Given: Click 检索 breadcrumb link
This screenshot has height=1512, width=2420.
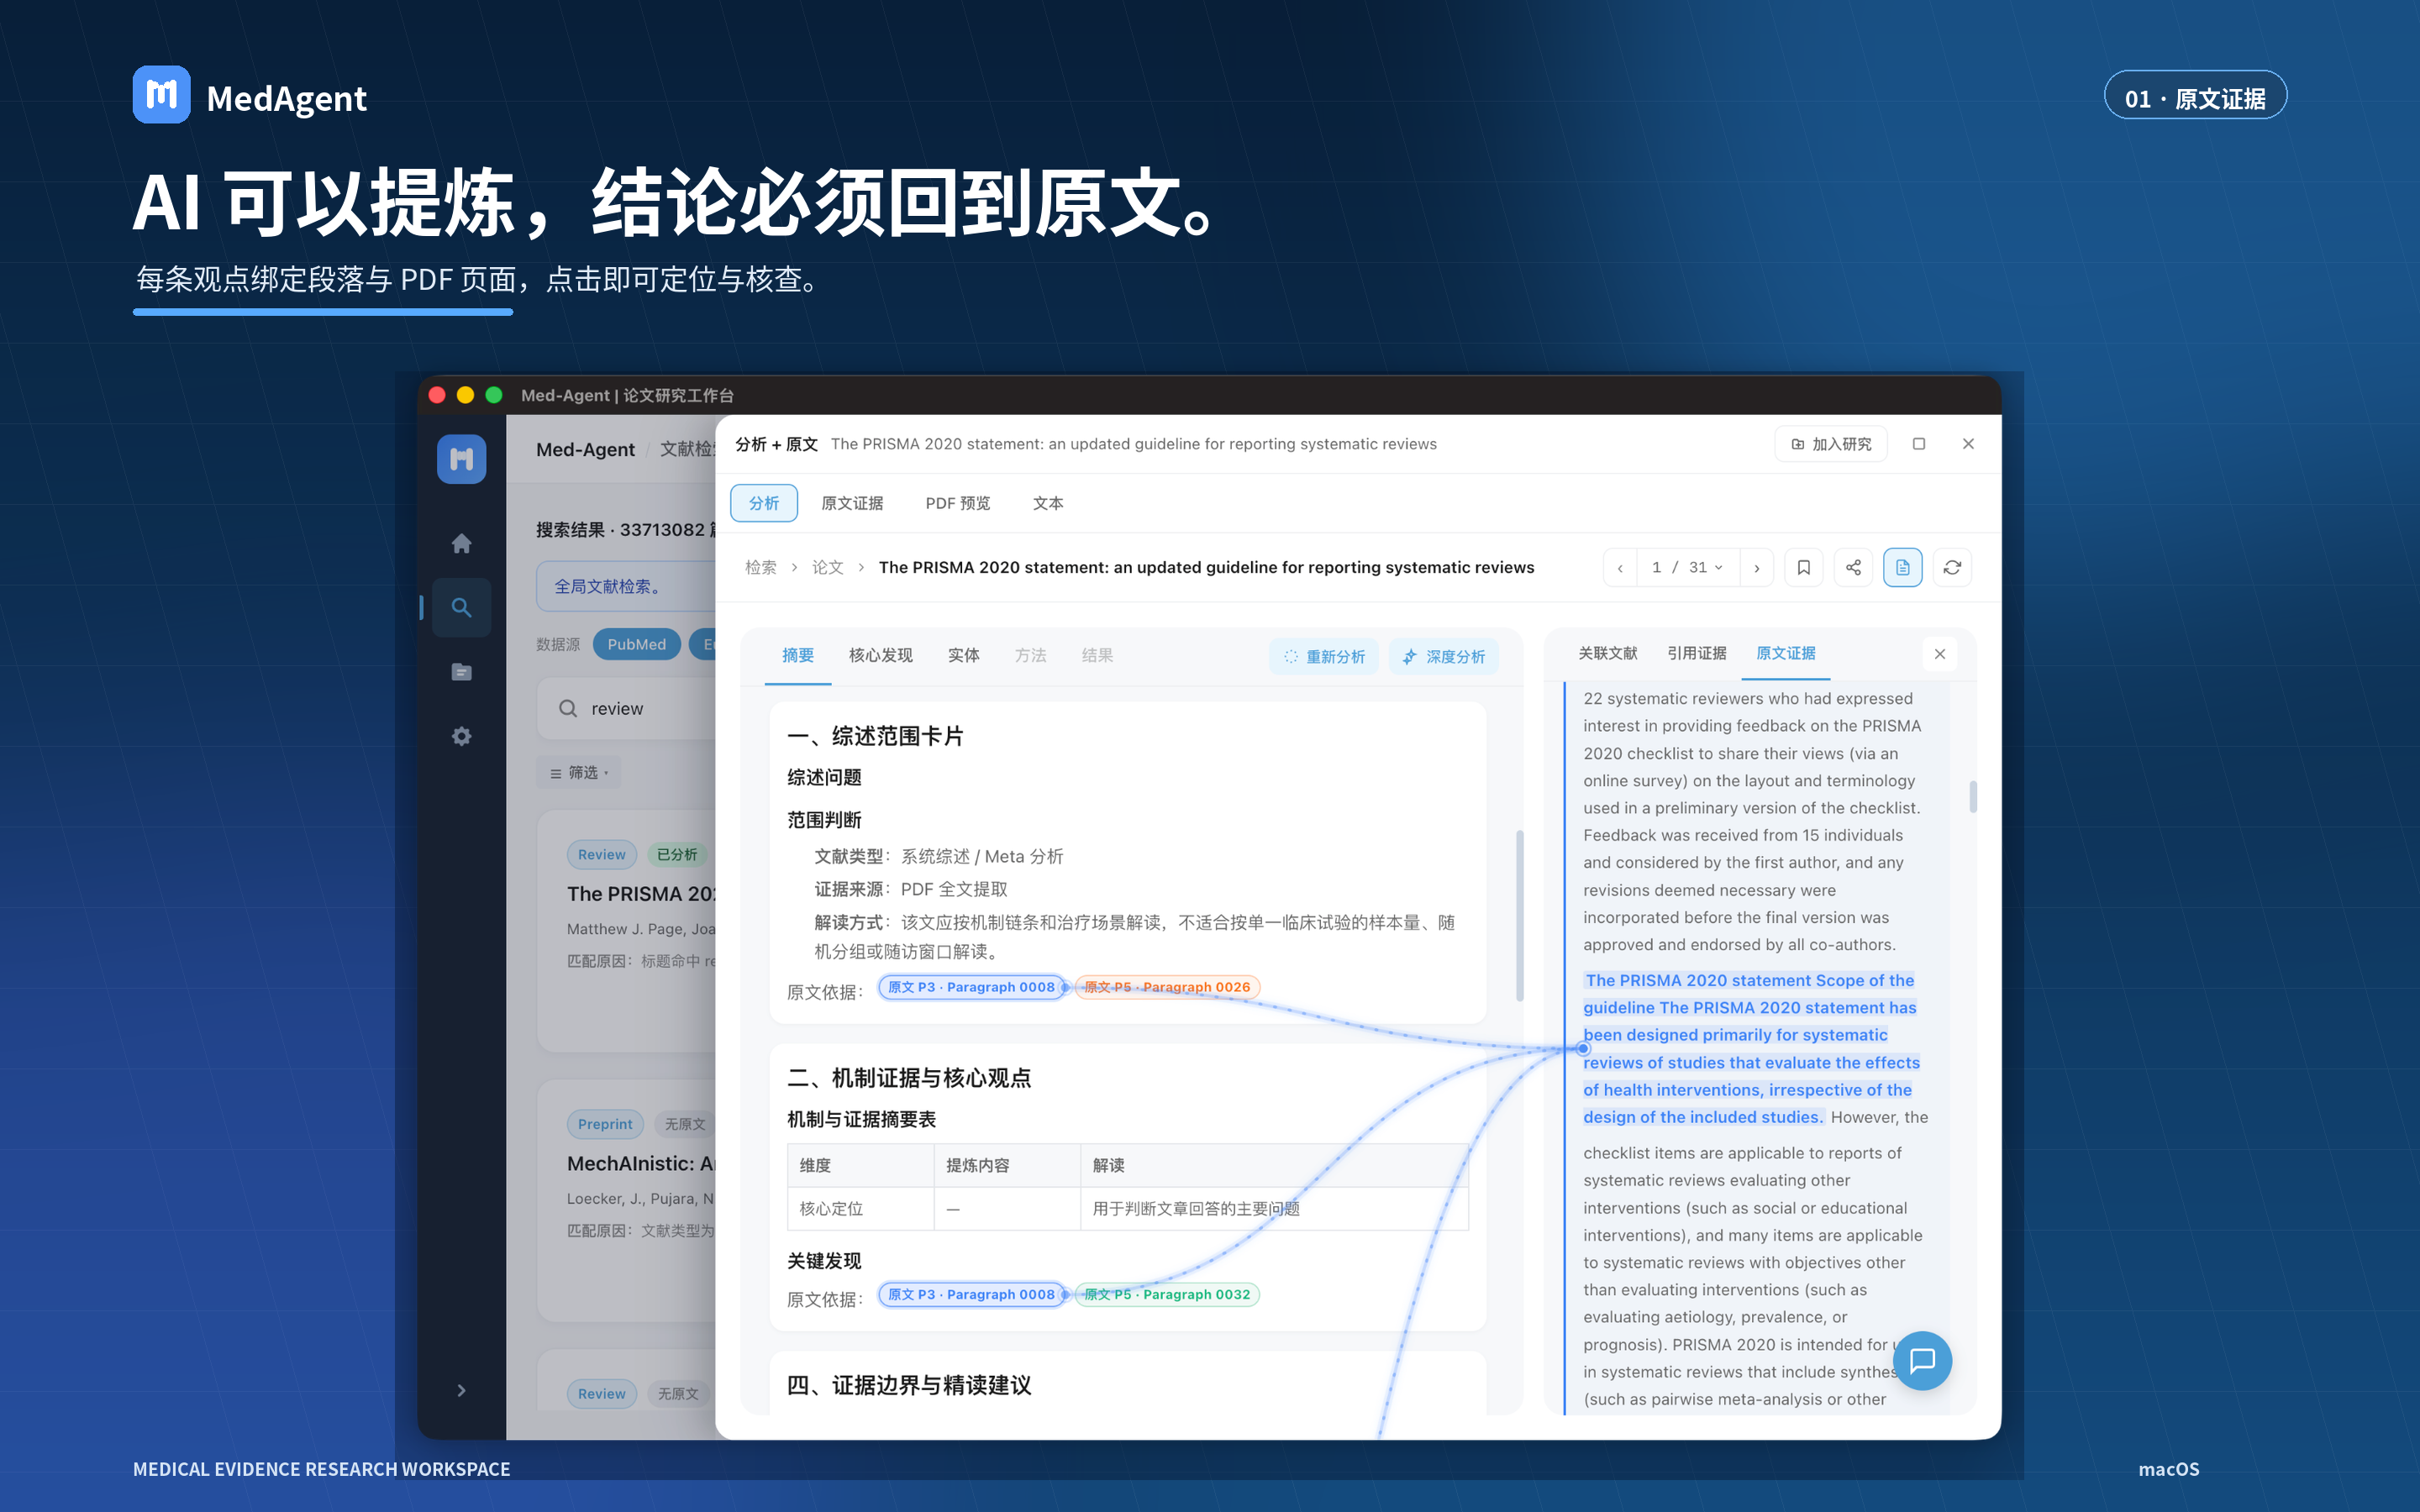Looking at the screenshot, I should 760,567.
